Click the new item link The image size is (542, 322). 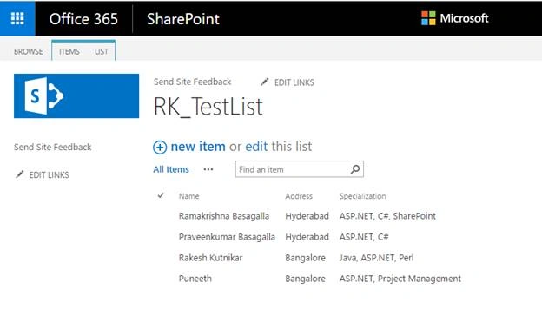pyautogui.click(x=198, y=147)
